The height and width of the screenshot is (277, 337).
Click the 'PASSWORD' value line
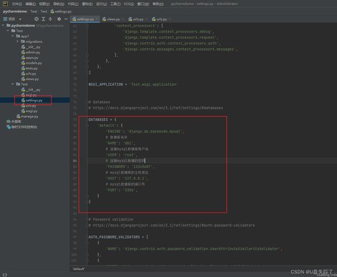tap(130, 167)
